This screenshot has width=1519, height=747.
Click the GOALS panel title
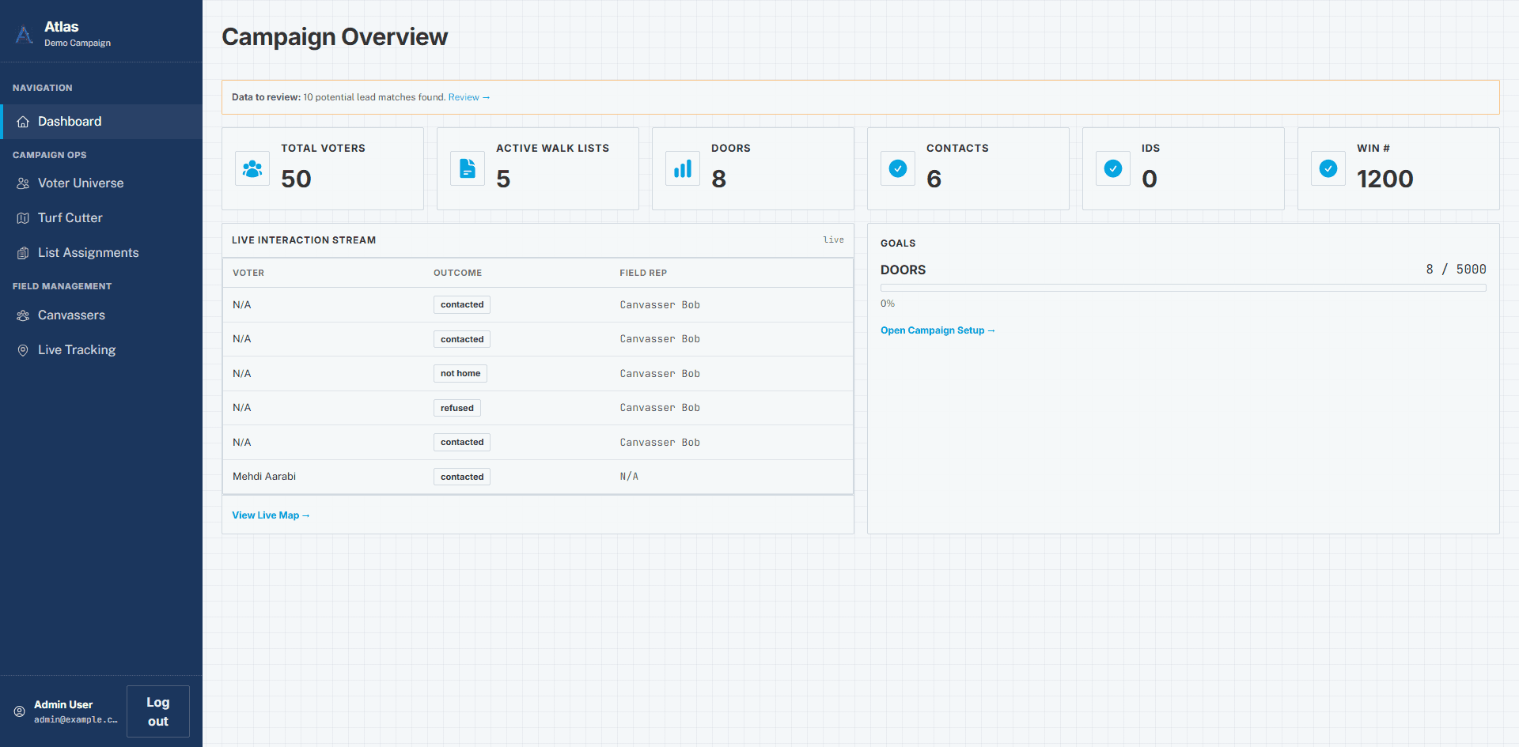[898, 243]
